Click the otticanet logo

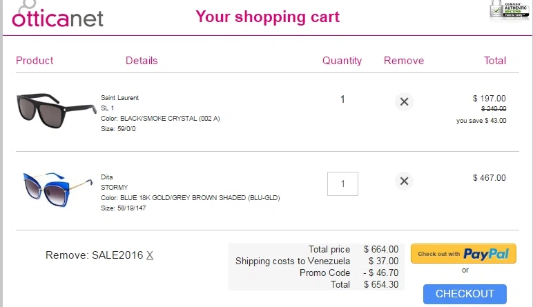pyautogui.click(x=57, y=14)
